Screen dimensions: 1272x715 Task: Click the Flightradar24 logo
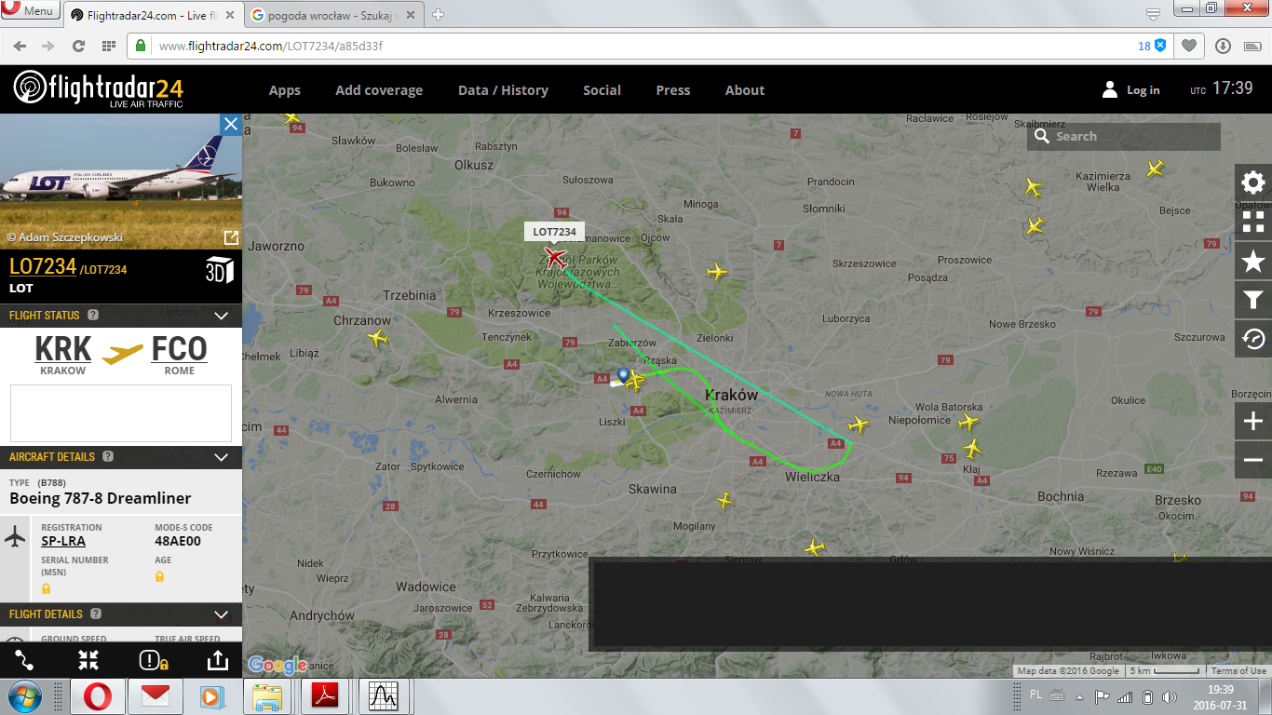point(98,89)
